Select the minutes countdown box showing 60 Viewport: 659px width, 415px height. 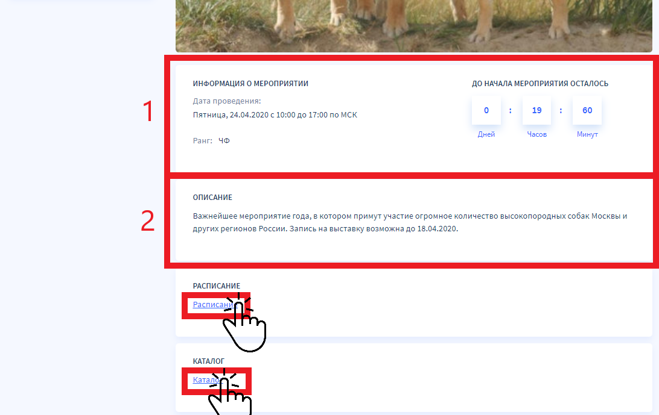(x=587, y=110)
